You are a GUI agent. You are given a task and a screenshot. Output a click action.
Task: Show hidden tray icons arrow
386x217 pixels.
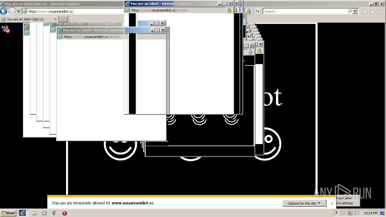tap(336, 213)
